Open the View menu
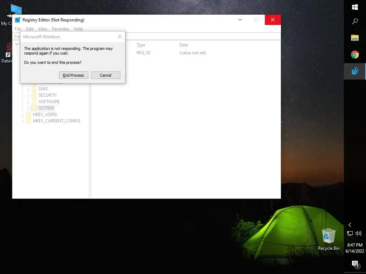This screenshot has height=274, width=366. tap(43, 29)
